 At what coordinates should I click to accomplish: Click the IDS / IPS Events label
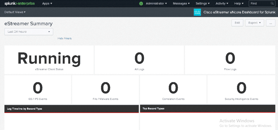38,99
